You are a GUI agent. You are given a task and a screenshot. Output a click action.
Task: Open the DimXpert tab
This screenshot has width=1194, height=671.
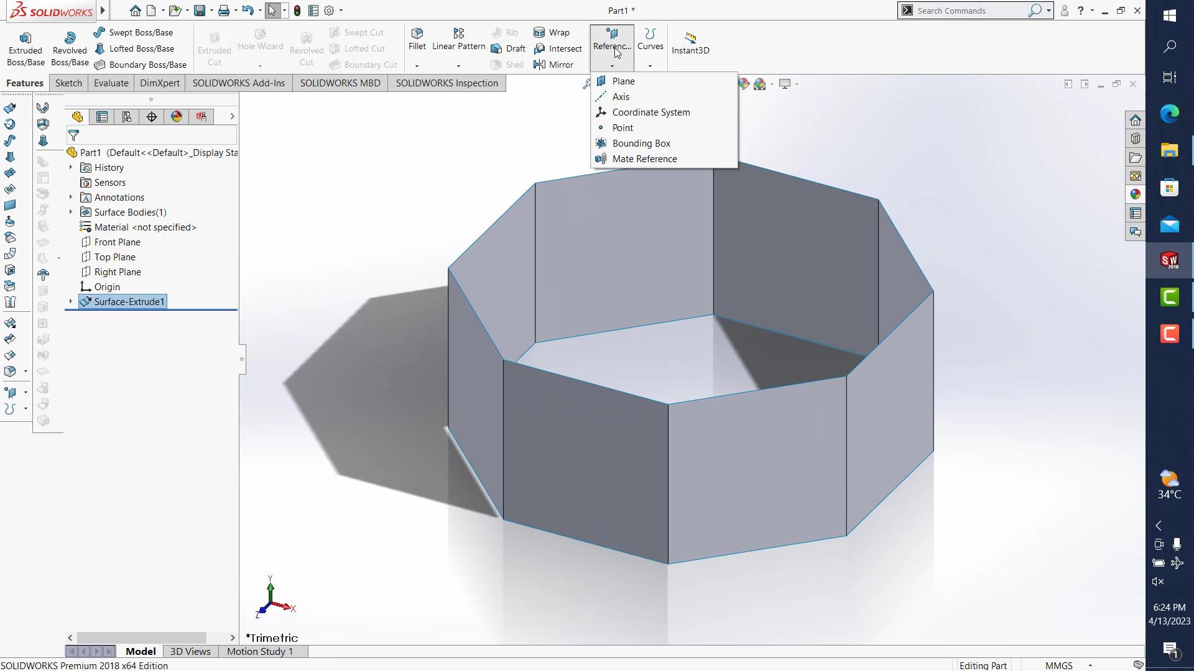tap(160, 83)
